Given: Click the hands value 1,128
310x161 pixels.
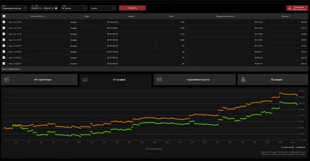Looking at the screenshot, I should 182,22.
